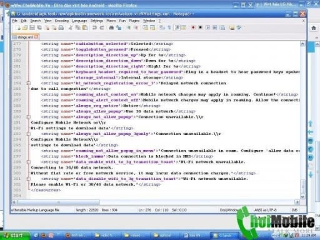
Task: Toggle the highlighted indent guide toolbar button
Action: 177,27
